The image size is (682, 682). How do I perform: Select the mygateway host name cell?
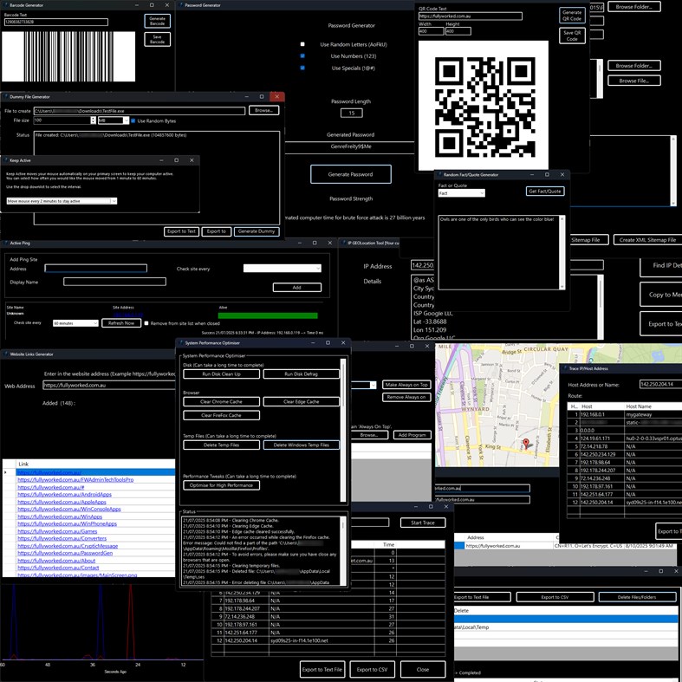(653, 414)
